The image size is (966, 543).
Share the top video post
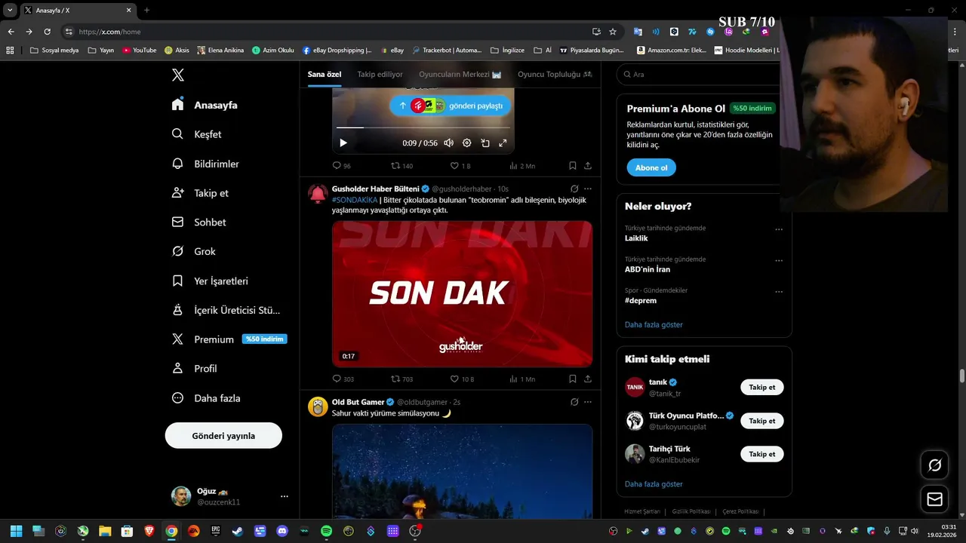587,166
